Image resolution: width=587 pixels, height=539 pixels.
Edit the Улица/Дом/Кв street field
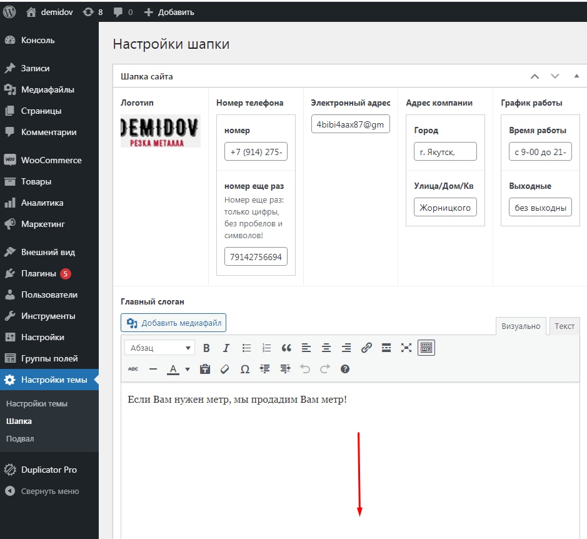[x=445, y=207]
